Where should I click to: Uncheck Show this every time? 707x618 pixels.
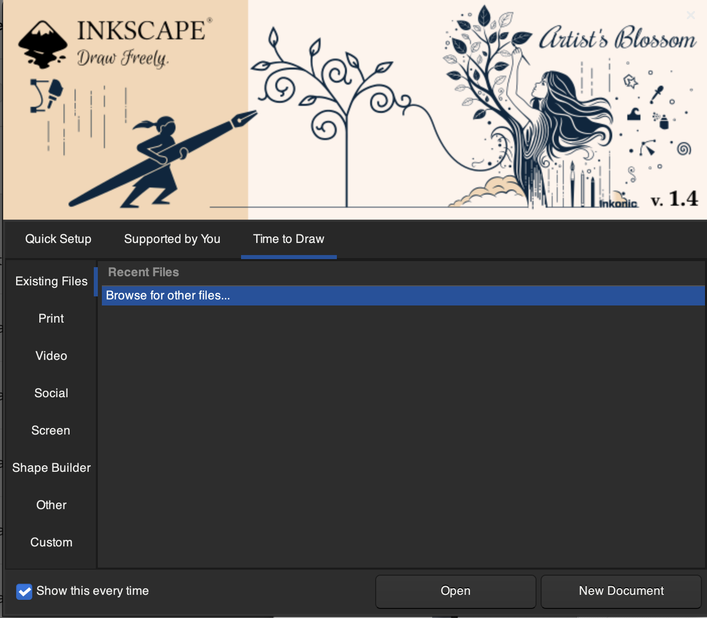click(x=24, y=591)
